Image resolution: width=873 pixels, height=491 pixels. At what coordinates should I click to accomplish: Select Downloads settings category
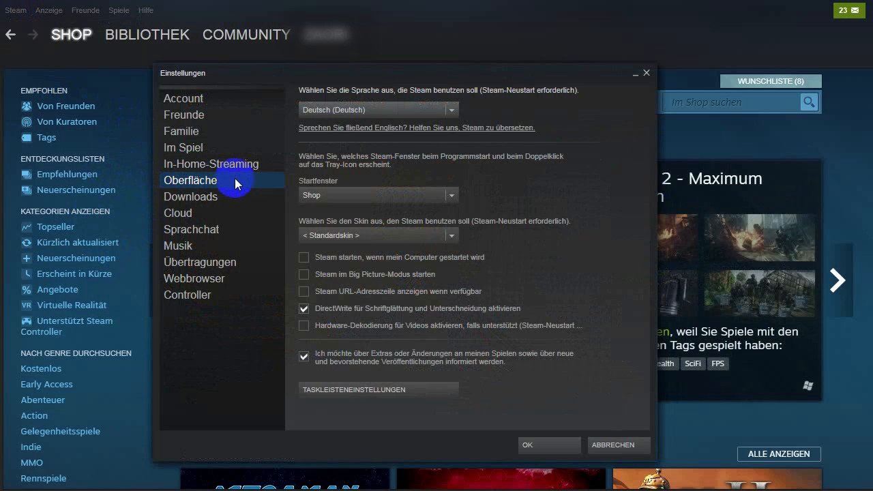click(x=222, y=196)
